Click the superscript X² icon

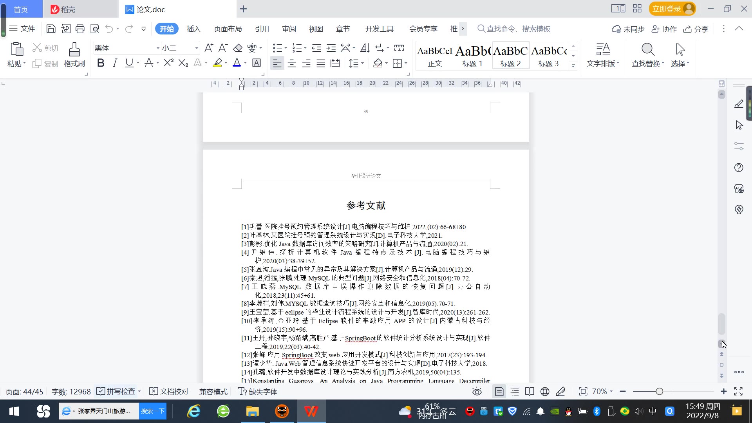pyautogui.click(x=168, y=63)
